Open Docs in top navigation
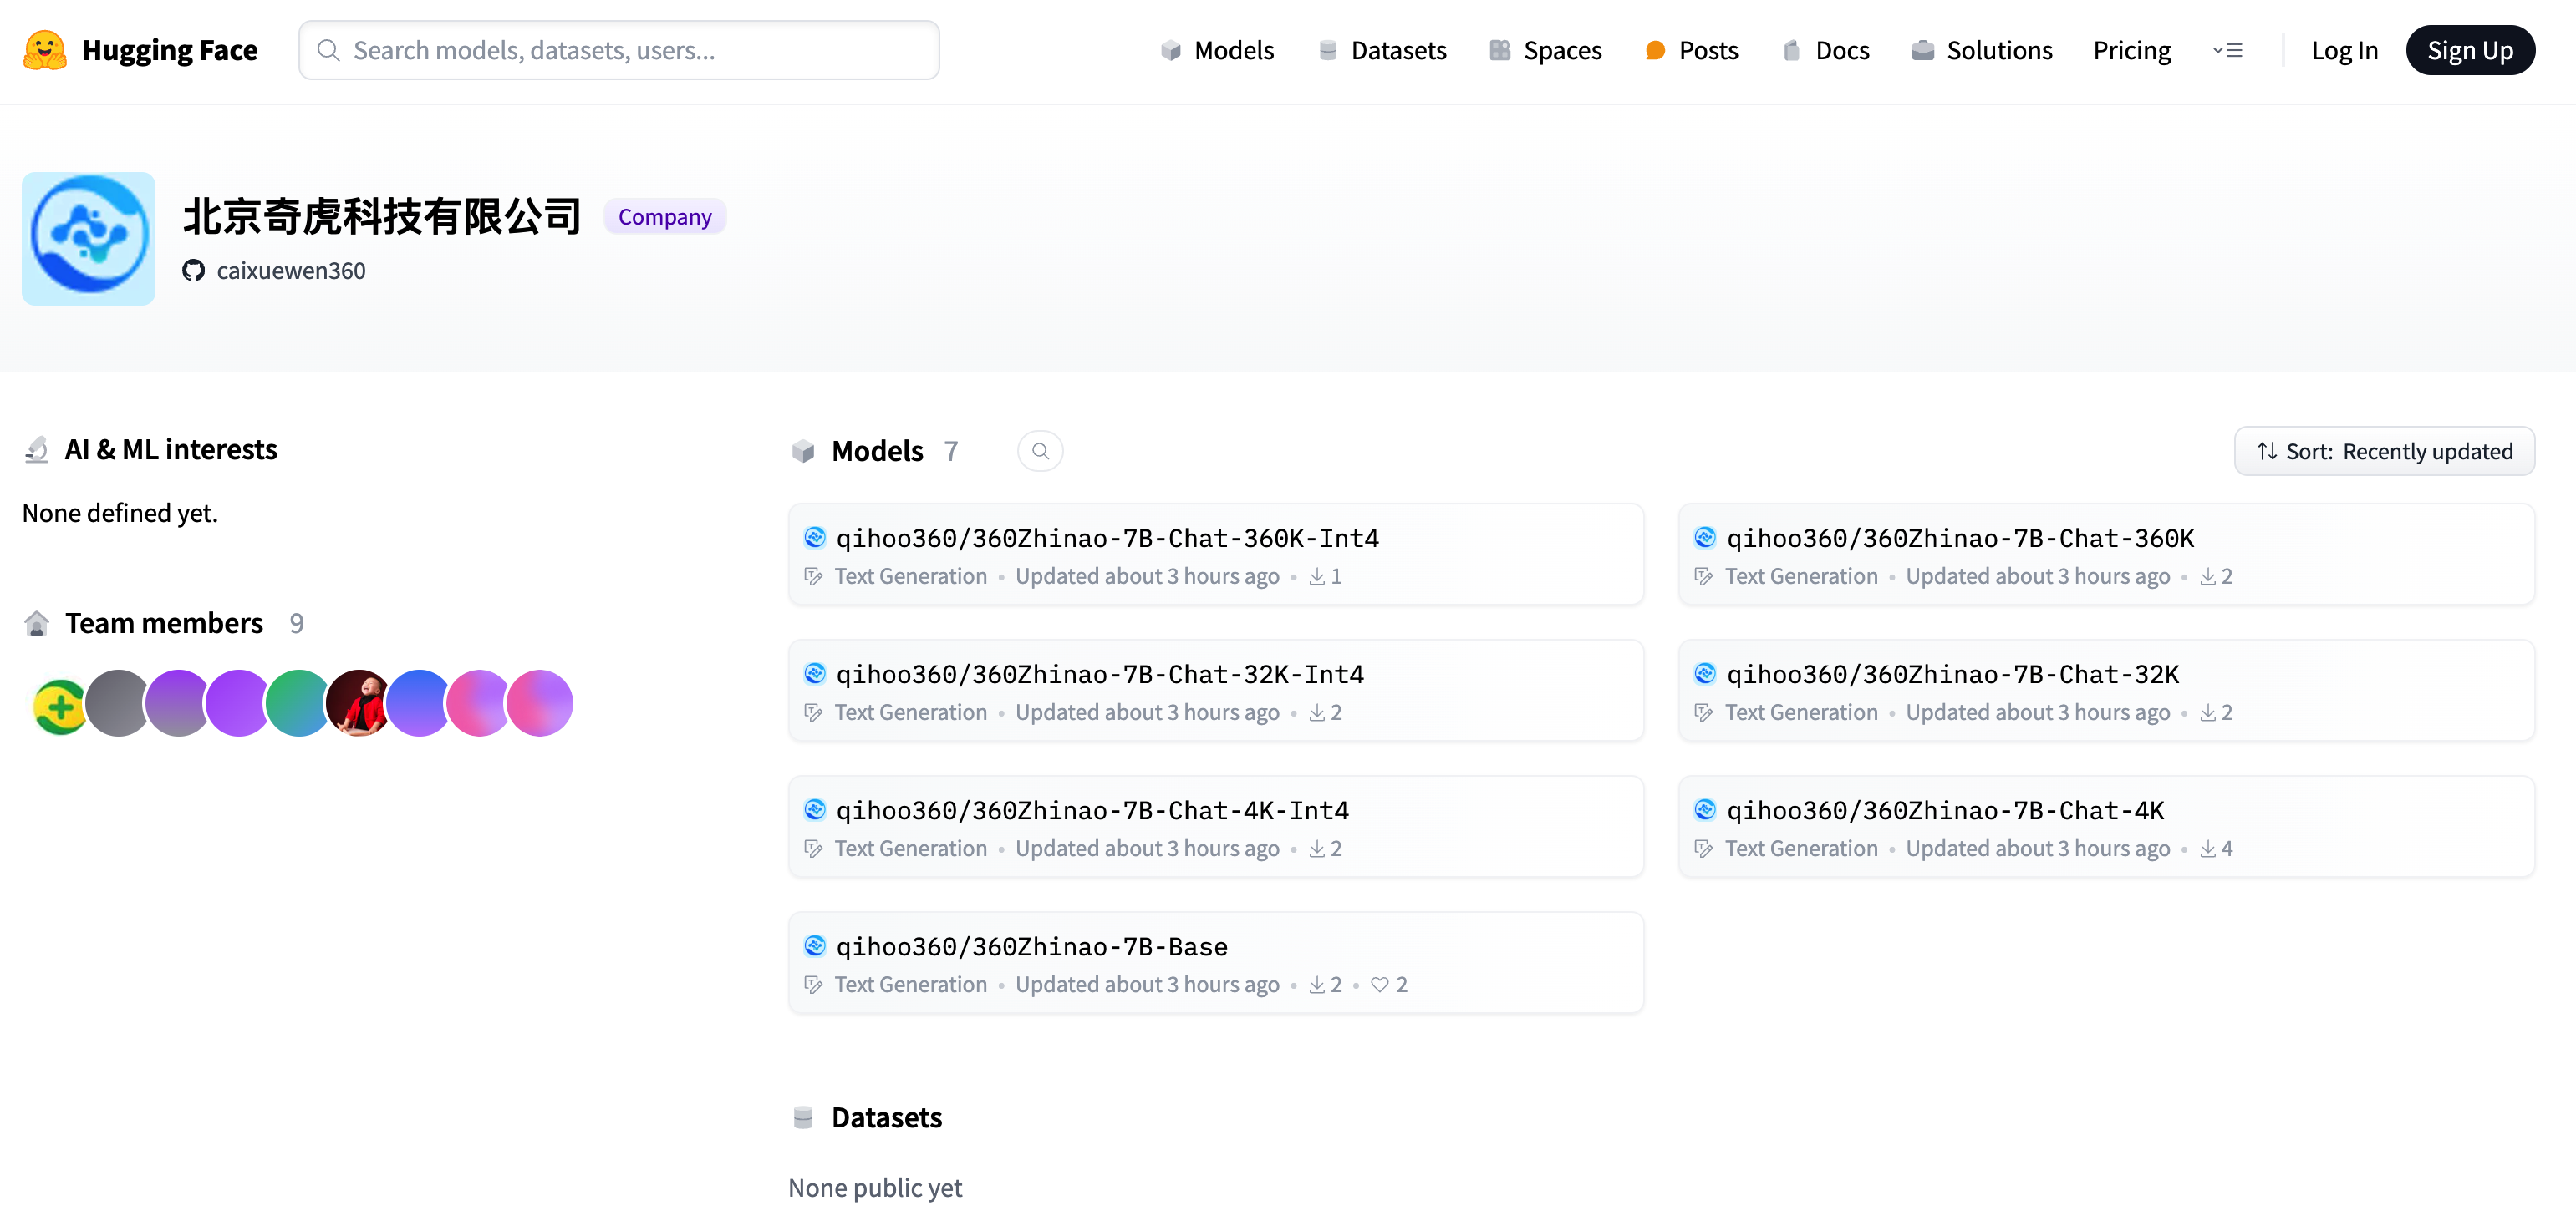2576x1226 pixels. point(1826,50)
